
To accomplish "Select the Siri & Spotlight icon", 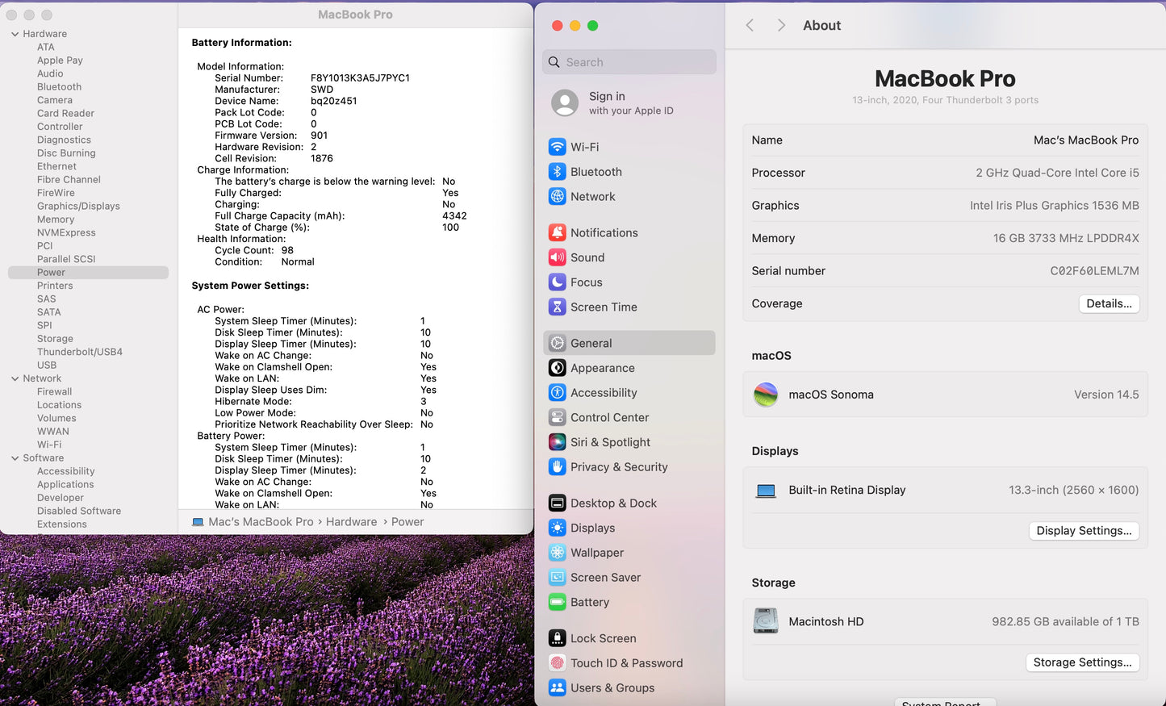I will tap(557, 442).
